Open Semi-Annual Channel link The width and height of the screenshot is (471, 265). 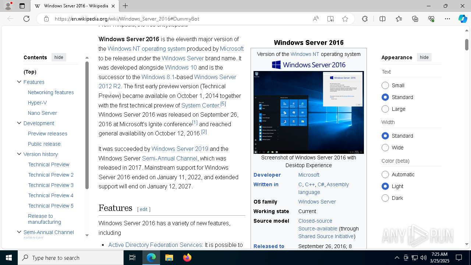[x=170, y=158]
